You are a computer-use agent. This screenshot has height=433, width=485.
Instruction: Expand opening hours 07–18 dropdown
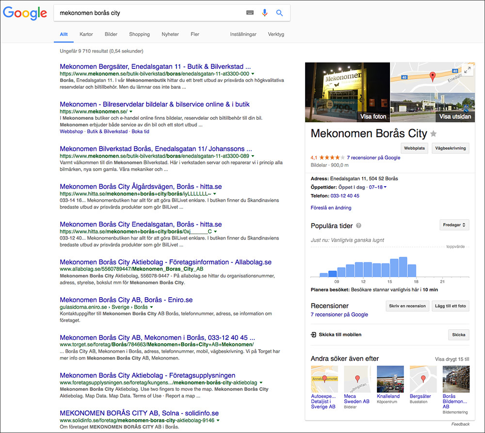click(378, 187)
